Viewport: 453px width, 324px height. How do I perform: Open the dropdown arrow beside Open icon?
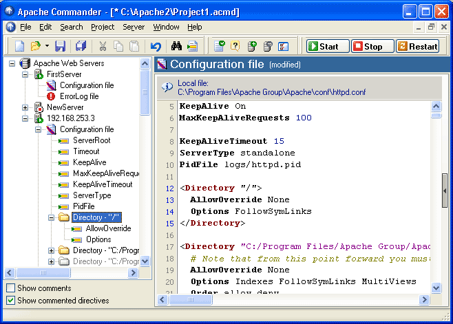coord(47,46)
